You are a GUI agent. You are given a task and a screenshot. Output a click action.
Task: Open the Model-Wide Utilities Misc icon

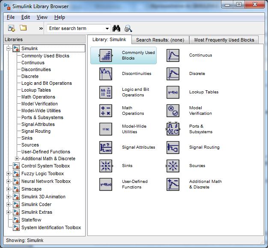click(x=106, y=129)
